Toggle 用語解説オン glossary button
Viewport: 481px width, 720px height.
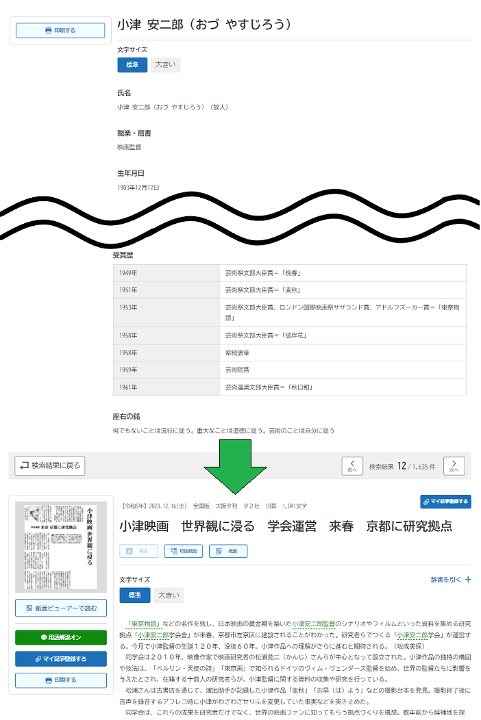coord(60,637)
